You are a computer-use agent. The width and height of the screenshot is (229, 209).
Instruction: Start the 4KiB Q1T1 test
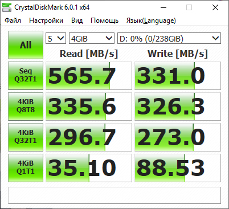click(x=26, y=168)
